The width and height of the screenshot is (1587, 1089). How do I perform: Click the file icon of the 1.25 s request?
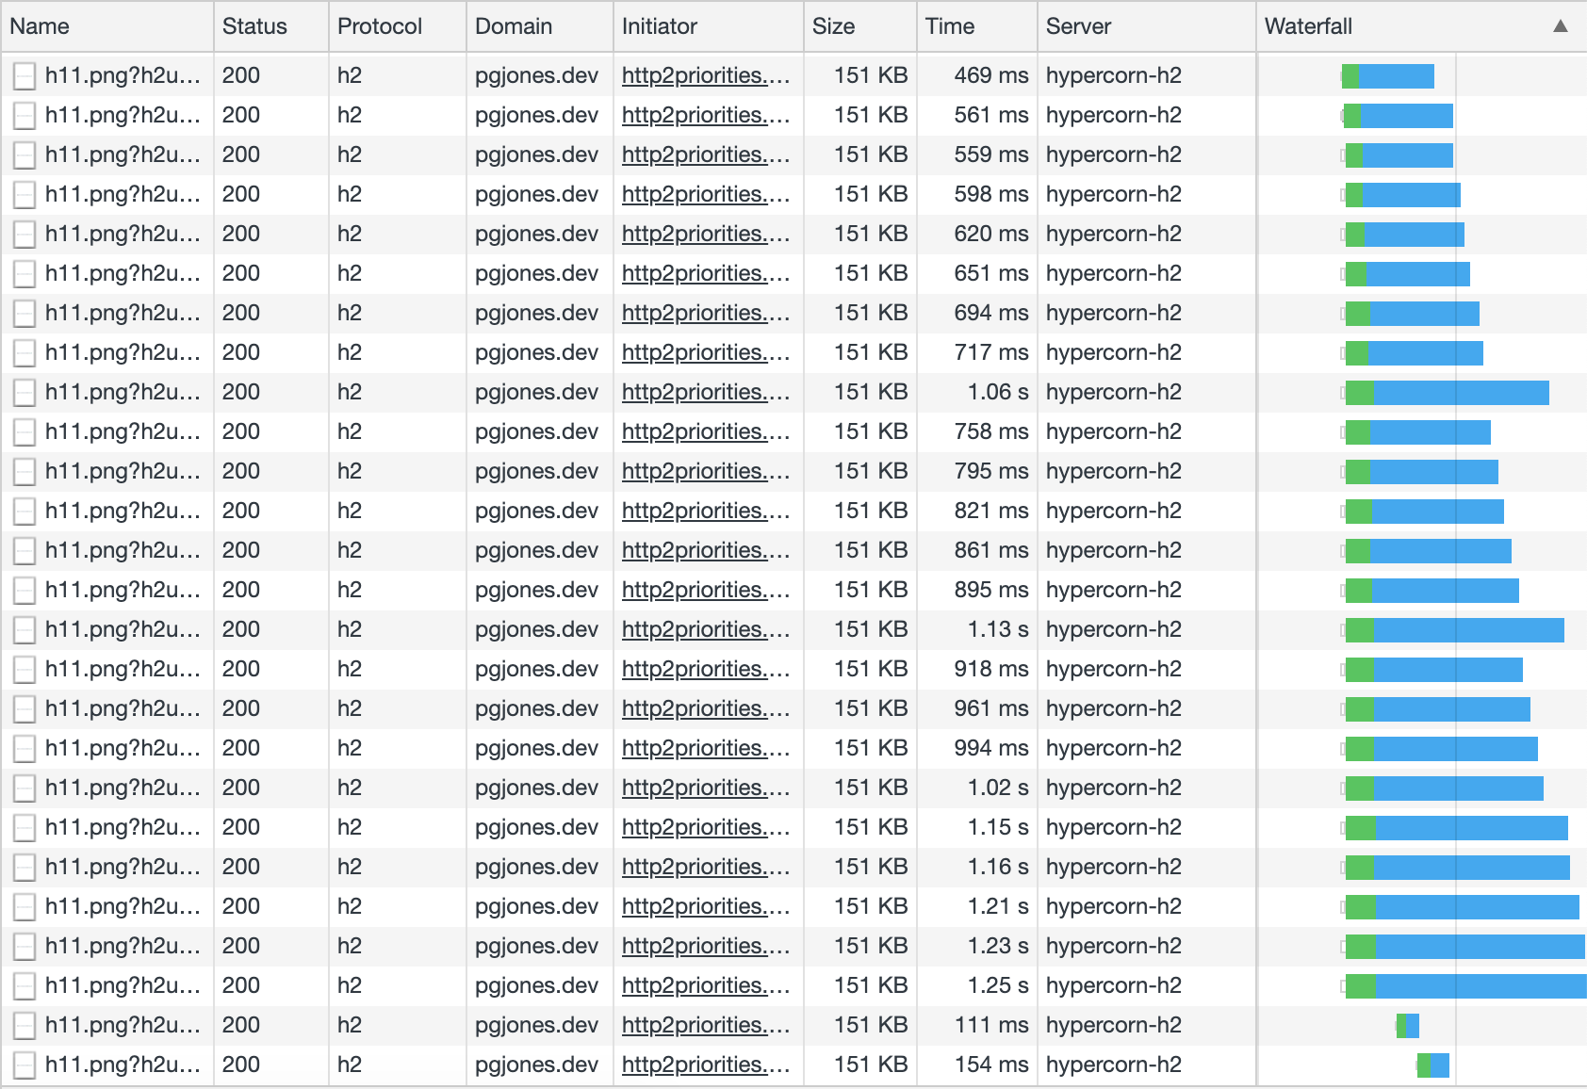coord(25,986)
